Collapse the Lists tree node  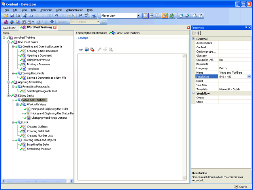coord(13,122)
